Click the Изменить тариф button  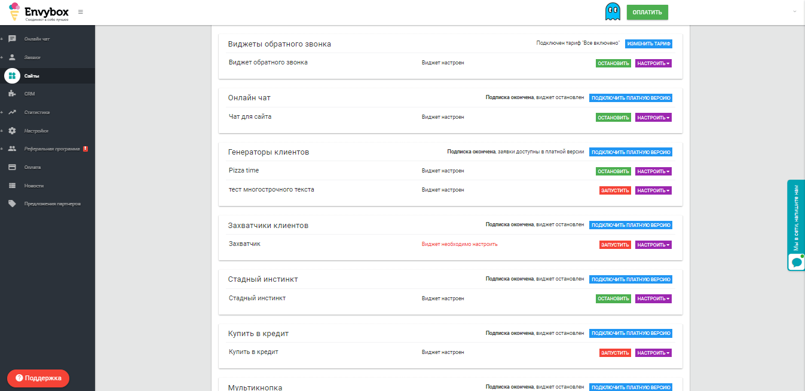[648, 44]
